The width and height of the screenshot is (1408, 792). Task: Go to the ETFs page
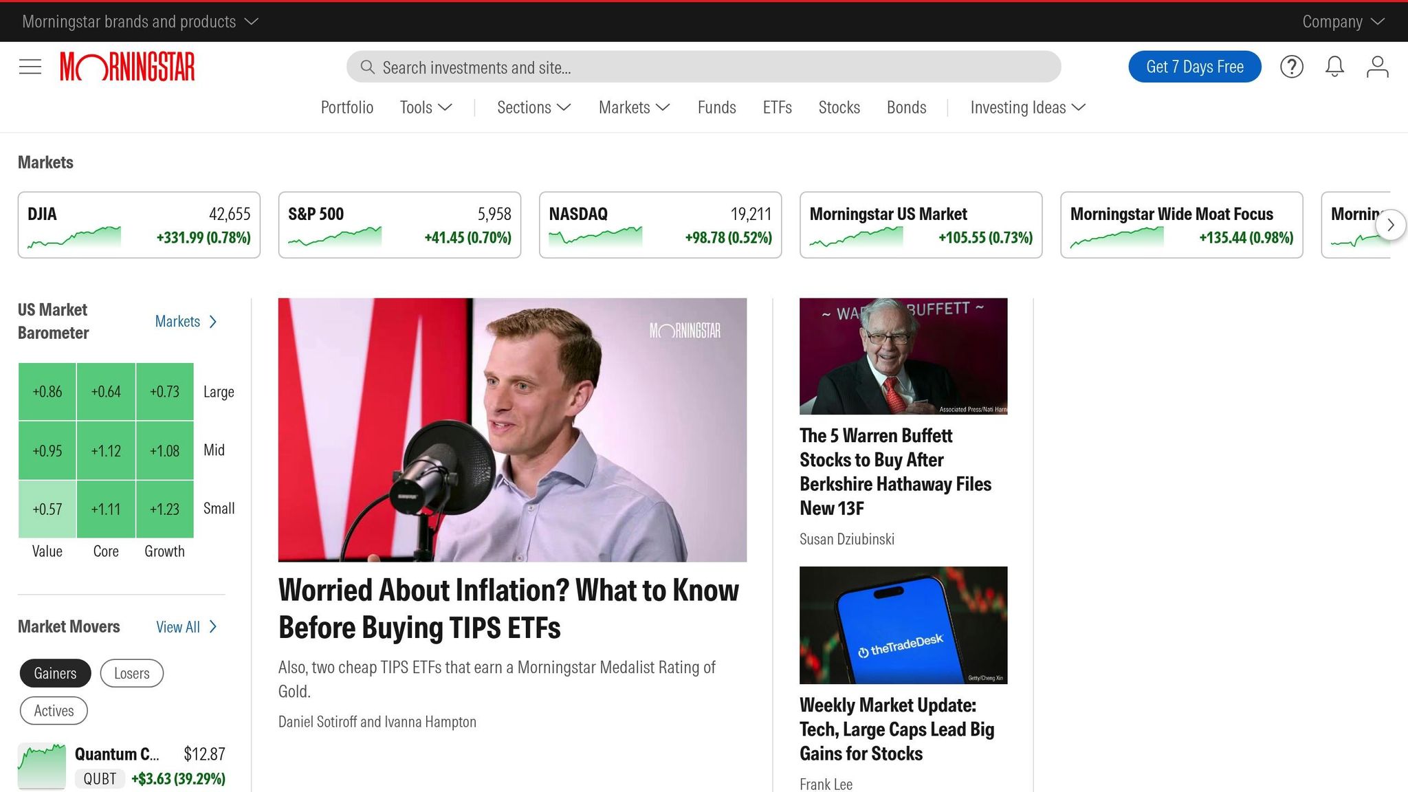point(777,107)
